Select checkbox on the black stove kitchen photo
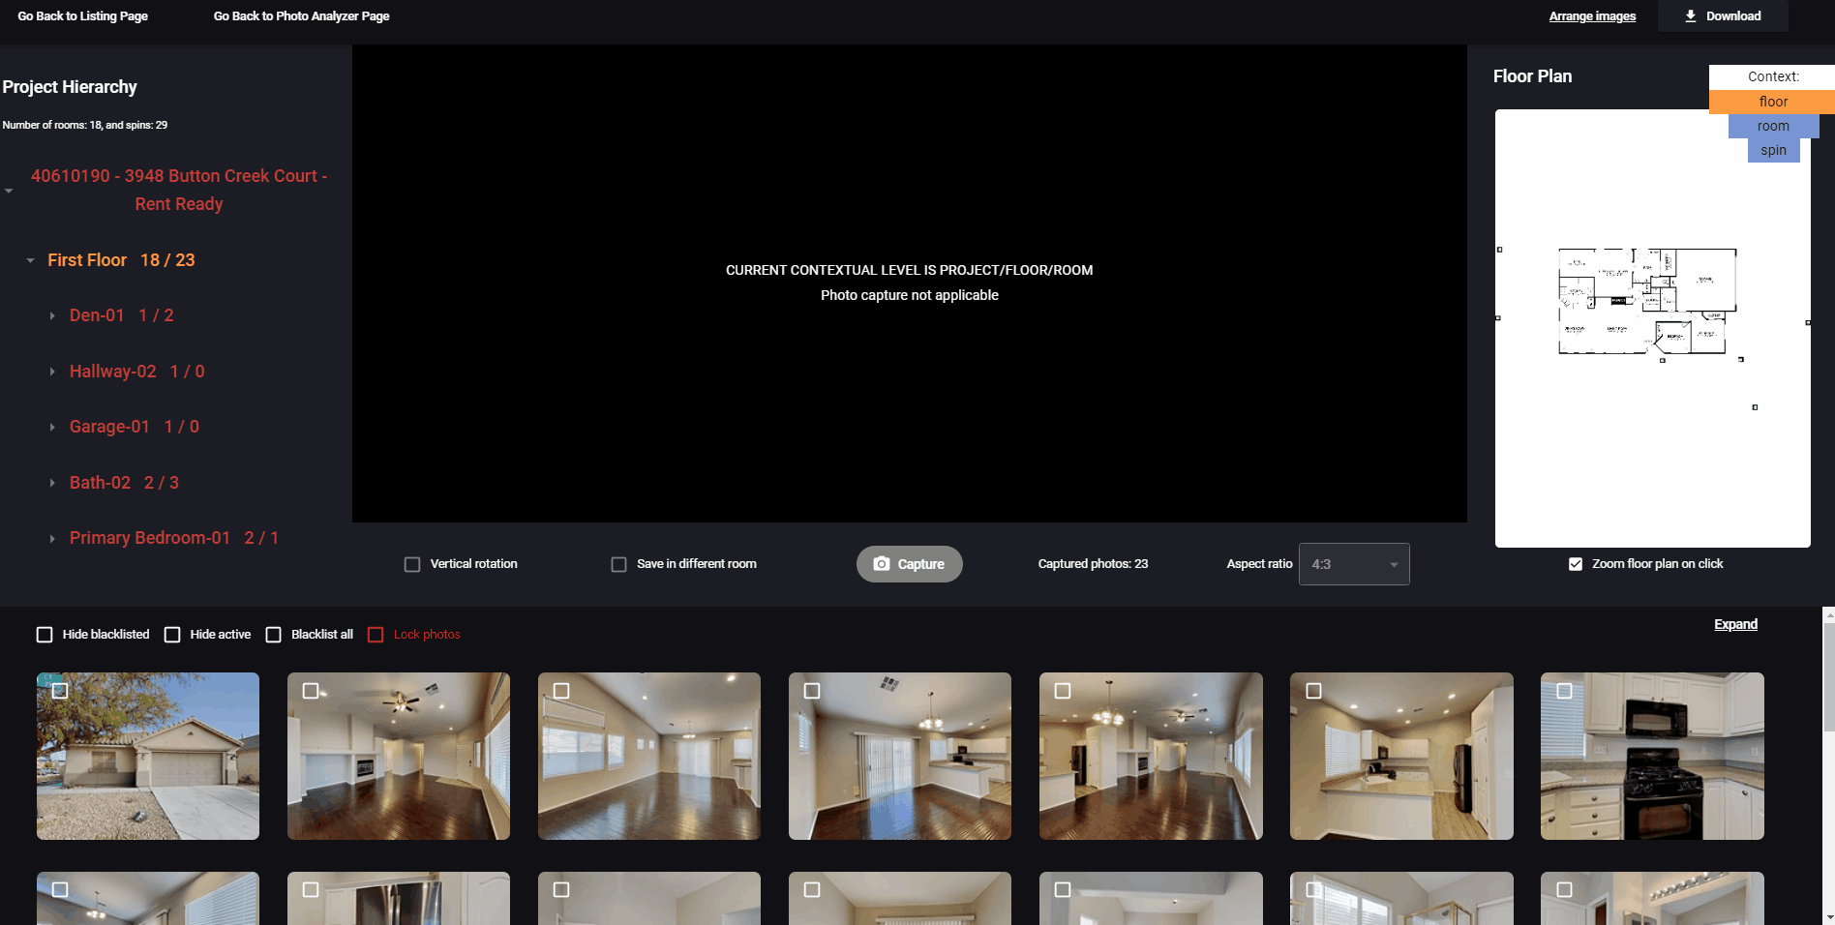1835x925 pixels. (1564, 691)
